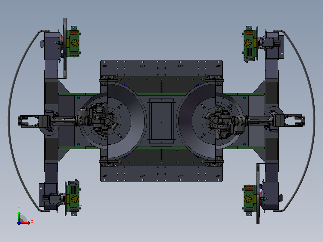Select the thin vertical disc plate at bottom-right

coord(258,193)
